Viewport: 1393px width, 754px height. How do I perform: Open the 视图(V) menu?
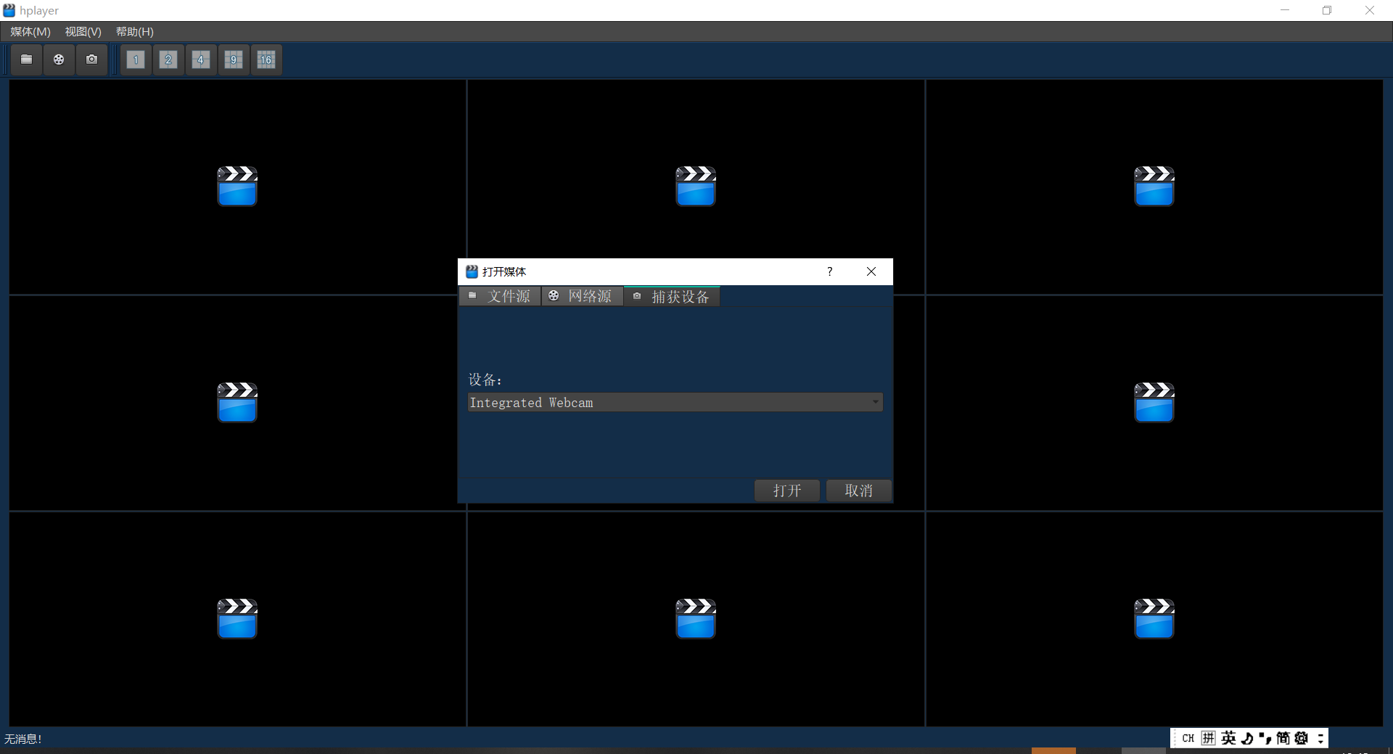click(x=81, y=32)
